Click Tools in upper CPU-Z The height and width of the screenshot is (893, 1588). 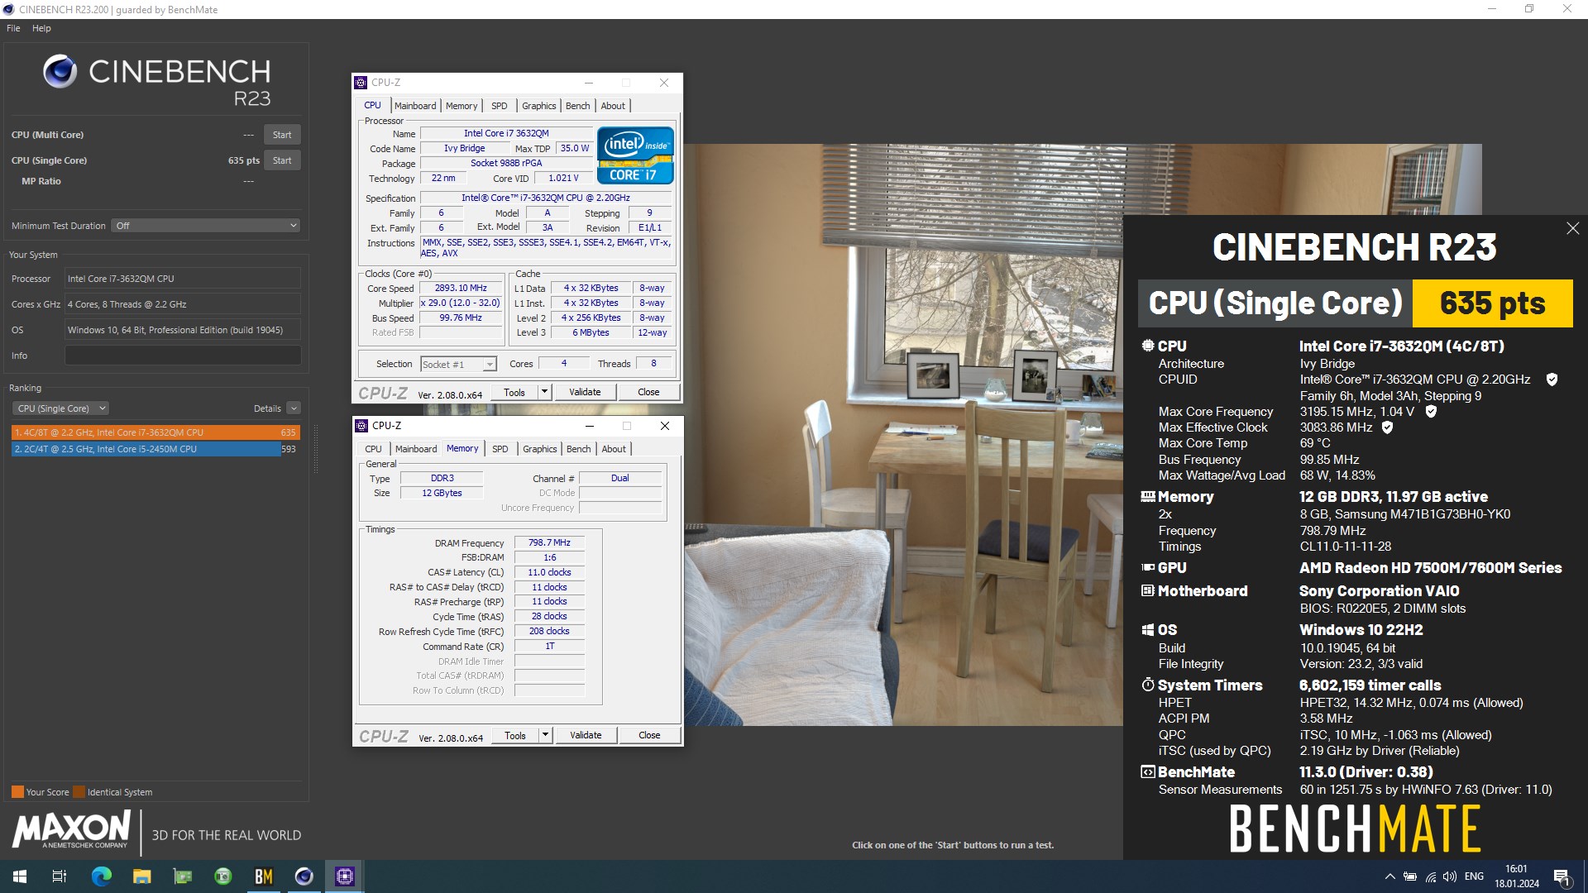click(514, 393)
